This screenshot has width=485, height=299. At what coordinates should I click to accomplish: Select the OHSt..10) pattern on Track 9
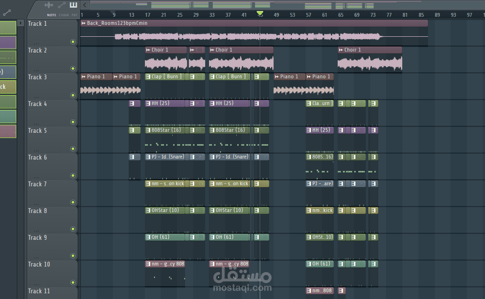click(x=320, y=237)
